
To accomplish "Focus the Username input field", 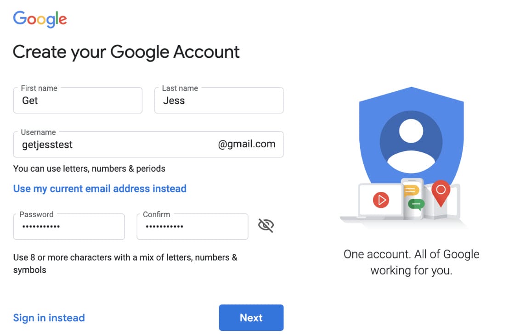I will coord(115,145).
